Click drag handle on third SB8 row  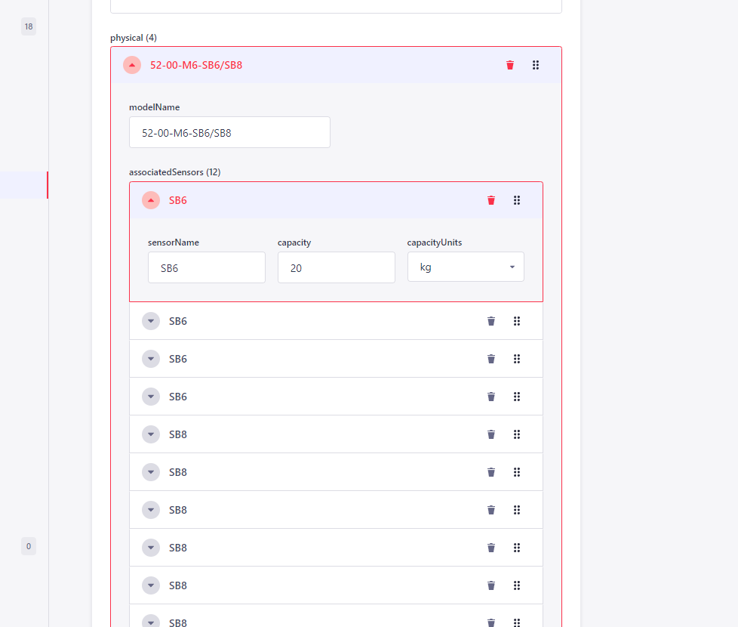pyautogui.click(x=517, y=510)
